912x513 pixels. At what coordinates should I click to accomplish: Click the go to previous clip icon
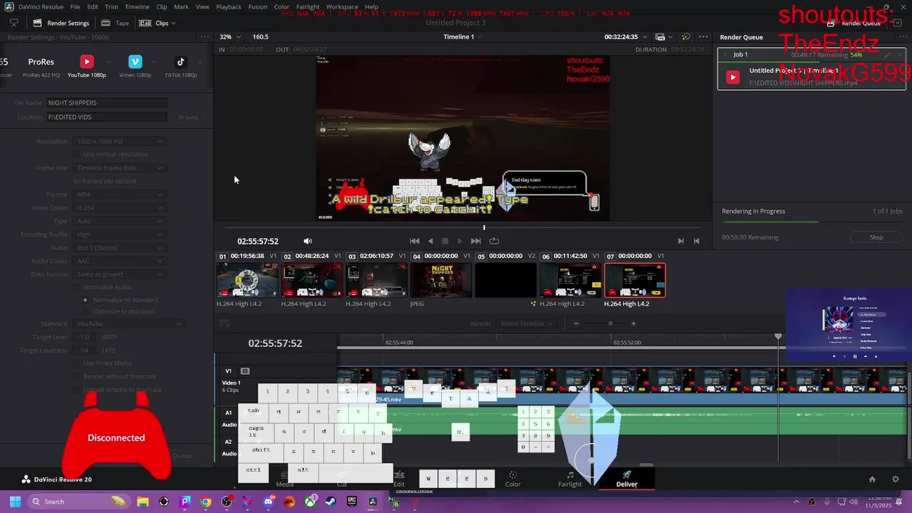696,241
